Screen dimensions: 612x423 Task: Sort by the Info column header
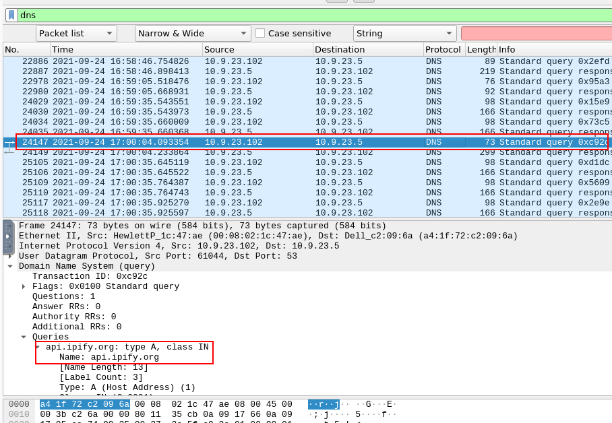[x=554, y=50]
